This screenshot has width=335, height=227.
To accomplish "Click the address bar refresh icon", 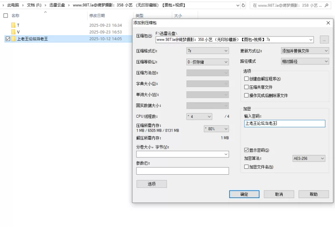I will (244, 5).
